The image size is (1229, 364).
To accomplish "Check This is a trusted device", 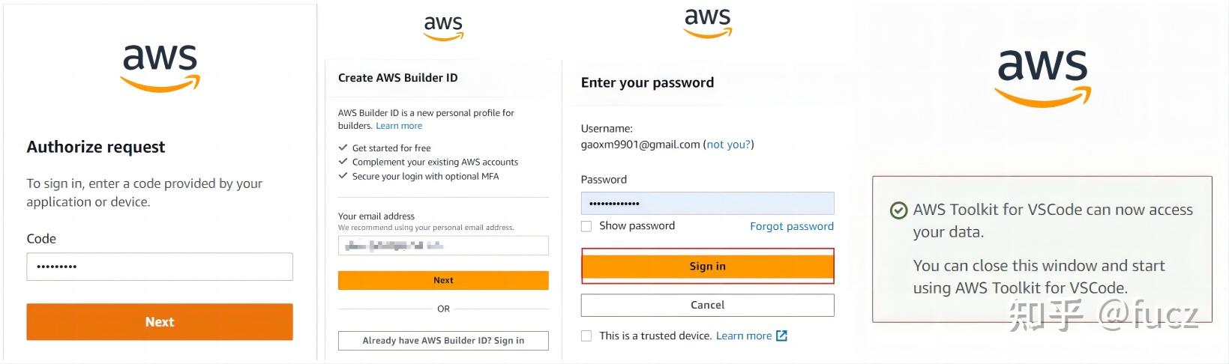I will (x=586, y=336).
